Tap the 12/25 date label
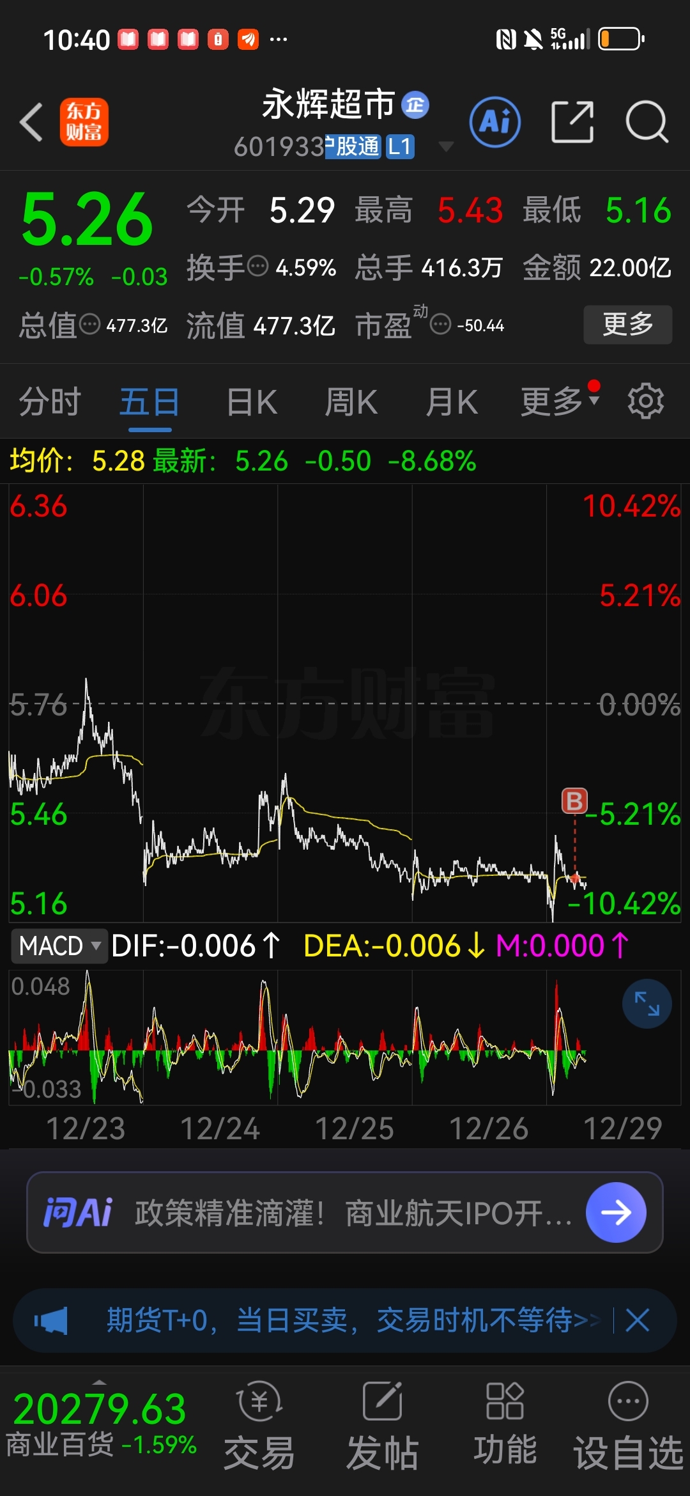Viewport: 690px width, 1496px height. pyautogui.click(x=355, y=1128)
